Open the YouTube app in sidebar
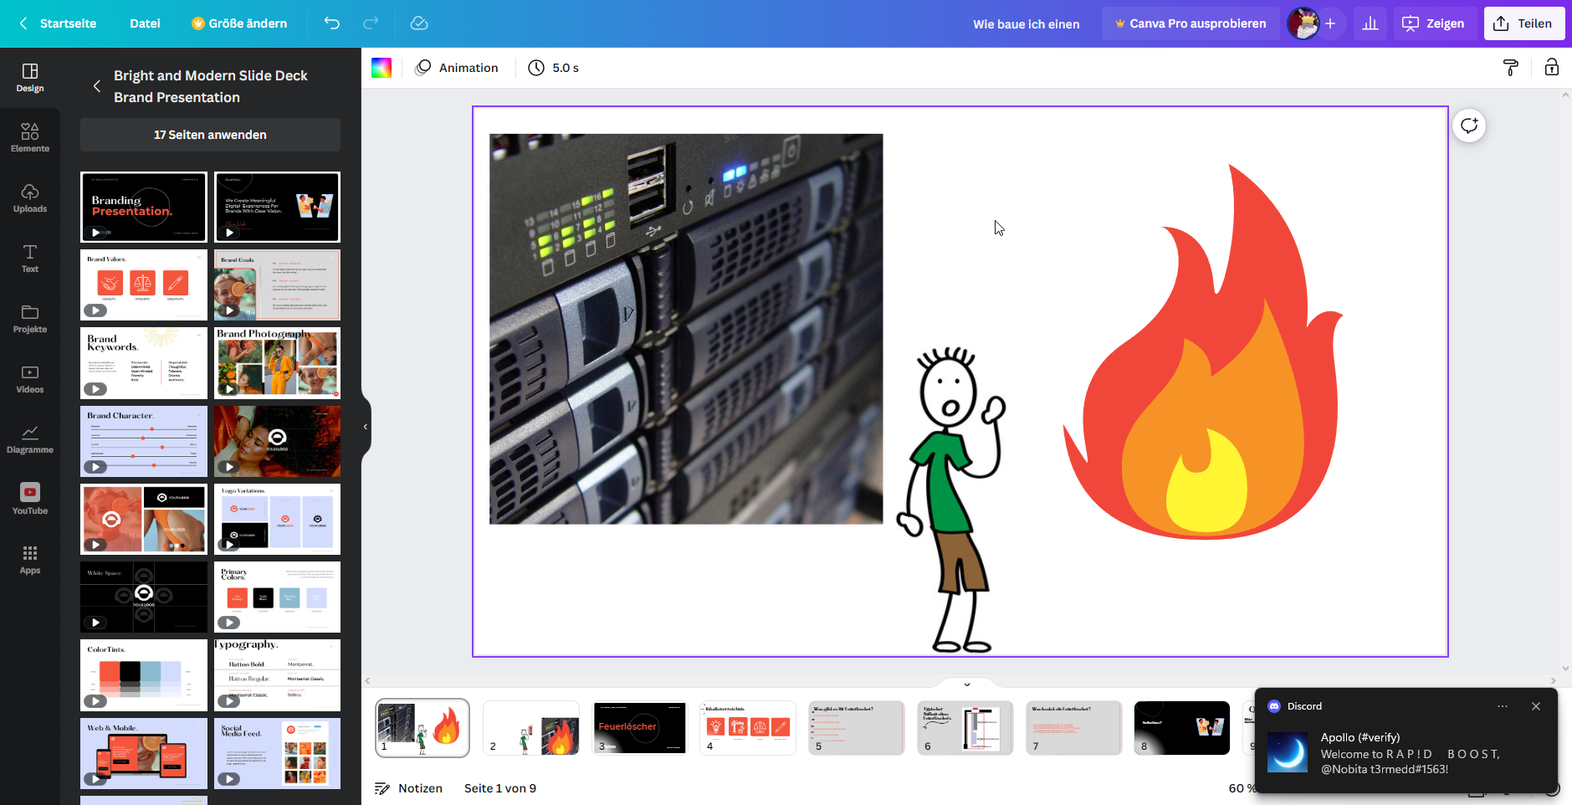 (30, 499)
